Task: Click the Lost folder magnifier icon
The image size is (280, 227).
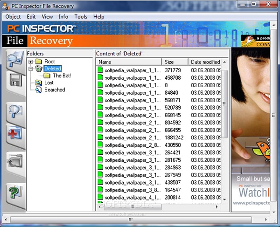Action: 38,83
